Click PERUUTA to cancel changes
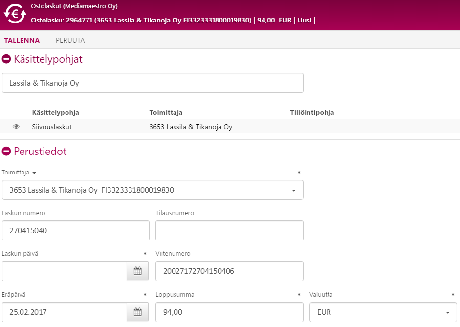The width and height of the screenshot is (460, 327). click(70, 40)
